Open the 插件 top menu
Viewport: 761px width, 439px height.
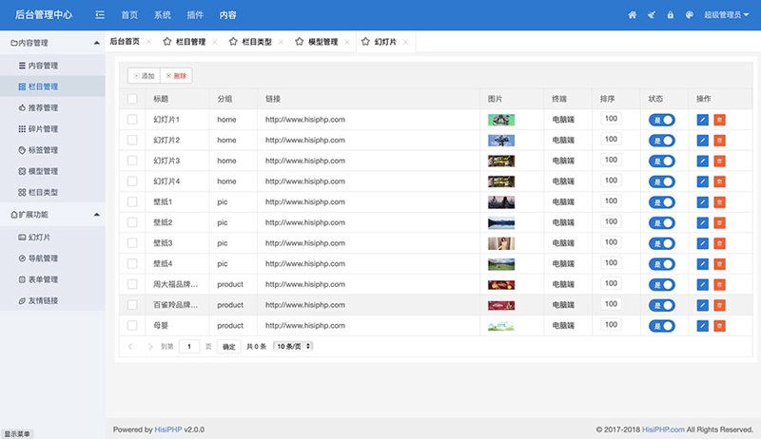coord(195,15)
